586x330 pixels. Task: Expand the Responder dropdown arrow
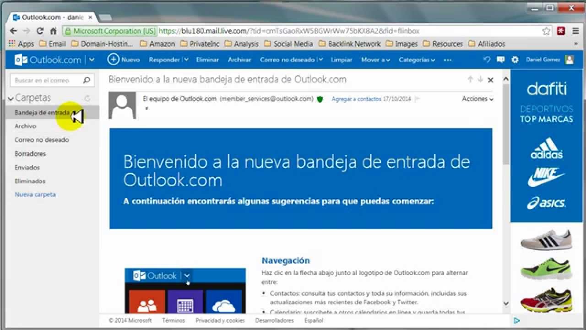tap(186, 60)
